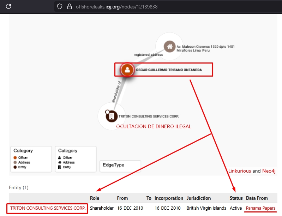Click the orange Officer color dot
282x216 pixels.
15,158
